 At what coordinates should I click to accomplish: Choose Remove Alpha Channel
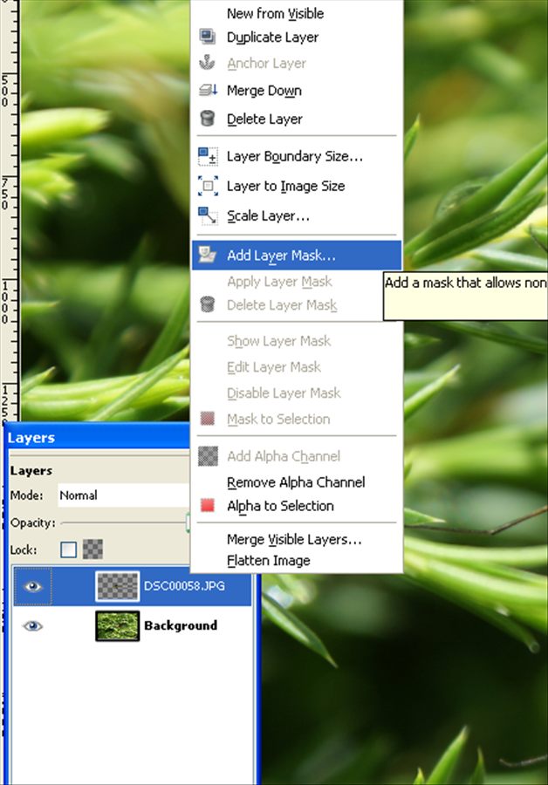(296, 482)
